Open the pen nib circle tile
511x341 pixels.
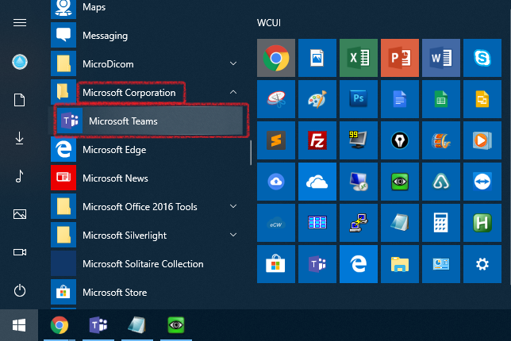(x=400, y=140)
